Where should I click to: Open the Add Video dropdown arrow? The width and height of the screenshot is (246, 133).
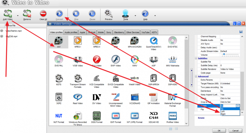pyautogui.click(x=18, y=16)
